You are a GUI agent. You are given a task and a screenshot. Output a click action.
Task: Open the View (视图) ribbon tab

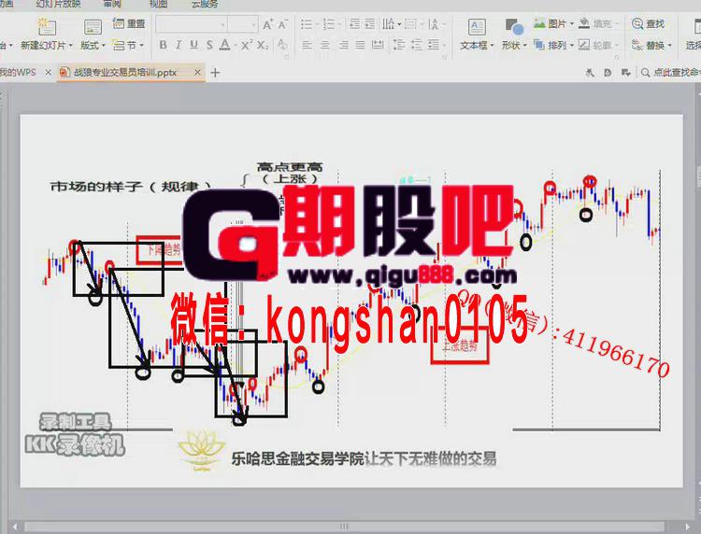[158, 4]
